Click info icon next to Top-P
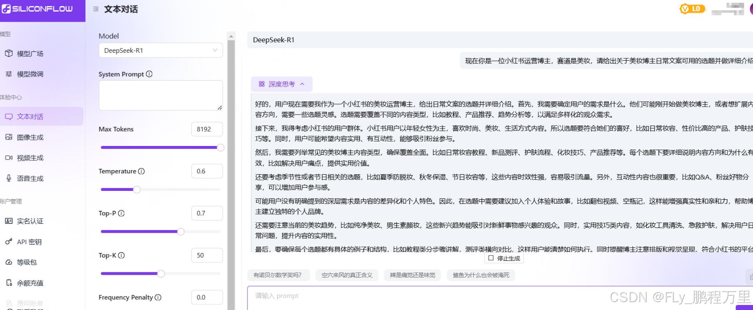 pos(121,214)
